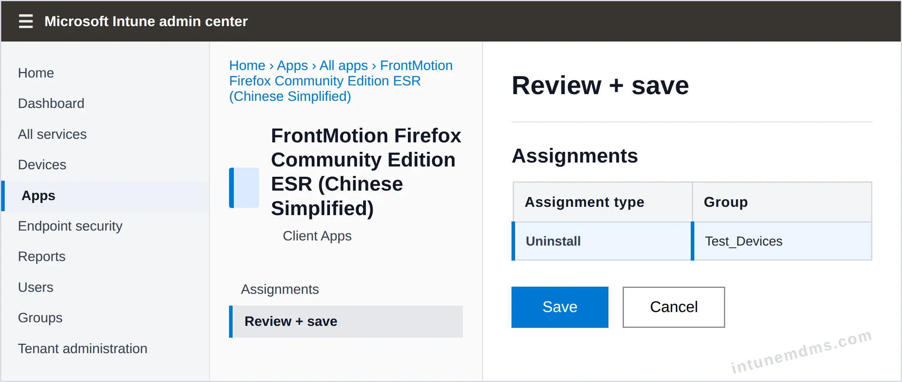This screenshot has height=382, width=902.
Task: Open Endpoint security section
Action: [70, 226]
